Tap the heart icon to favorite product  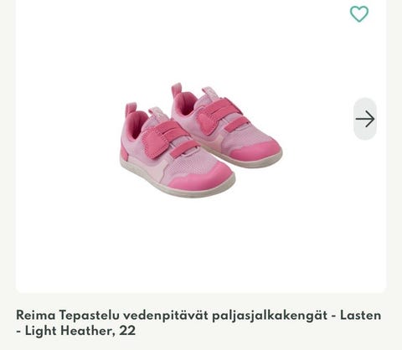(x=359, y=13)
